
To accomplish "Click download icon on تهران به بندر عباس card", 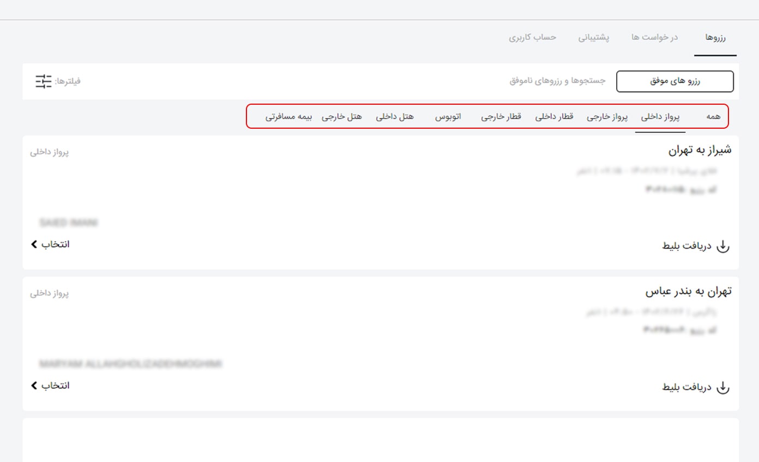I will pos(722,387).
